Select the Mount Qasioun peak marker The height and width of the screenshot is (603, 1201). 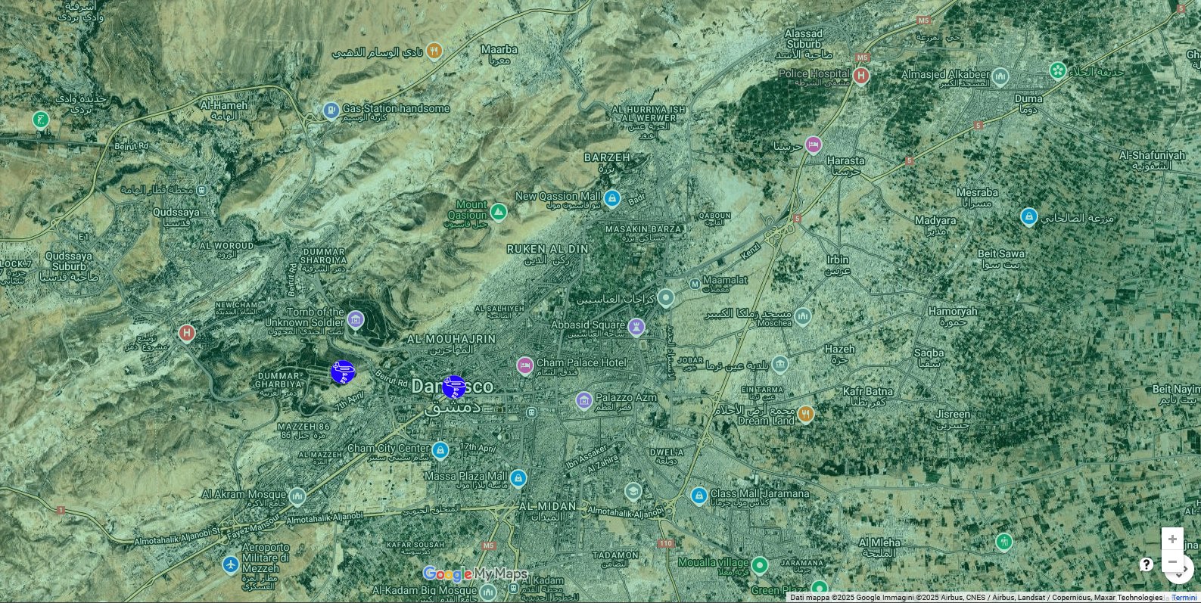498,212
